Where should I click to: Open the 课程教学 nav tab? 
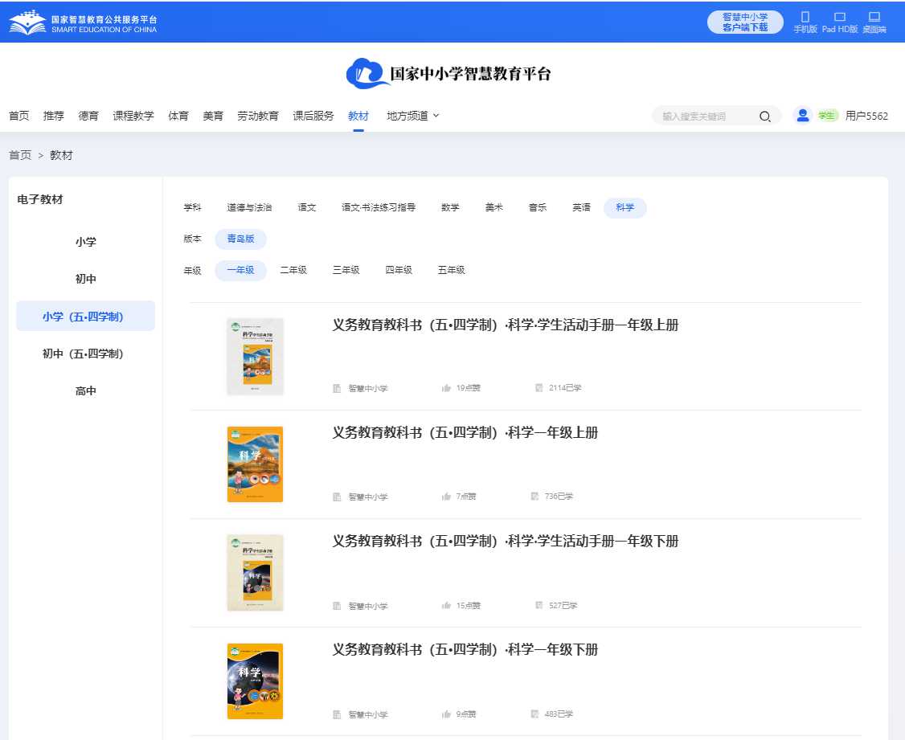point(133,116)
